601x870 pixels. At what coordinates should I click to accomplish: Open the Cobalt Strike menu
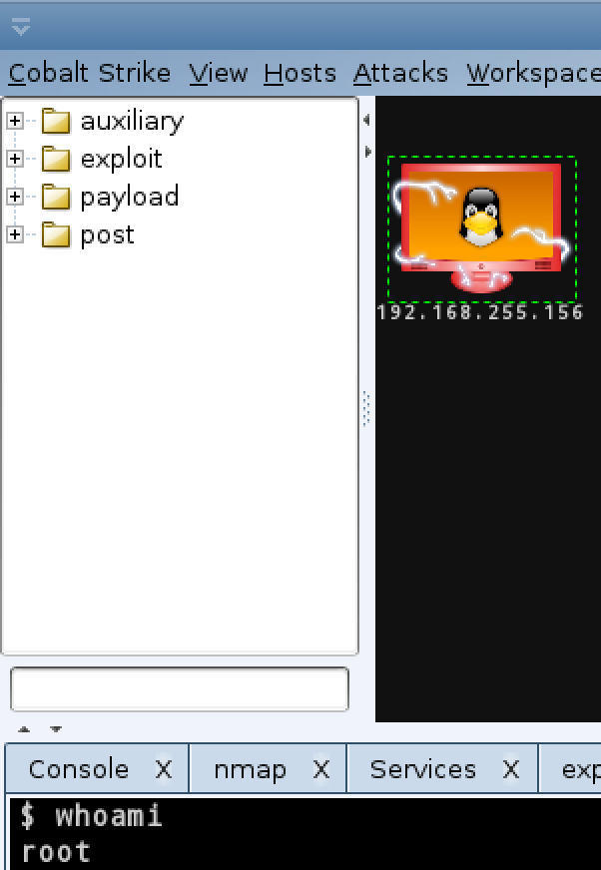[90, 73]
